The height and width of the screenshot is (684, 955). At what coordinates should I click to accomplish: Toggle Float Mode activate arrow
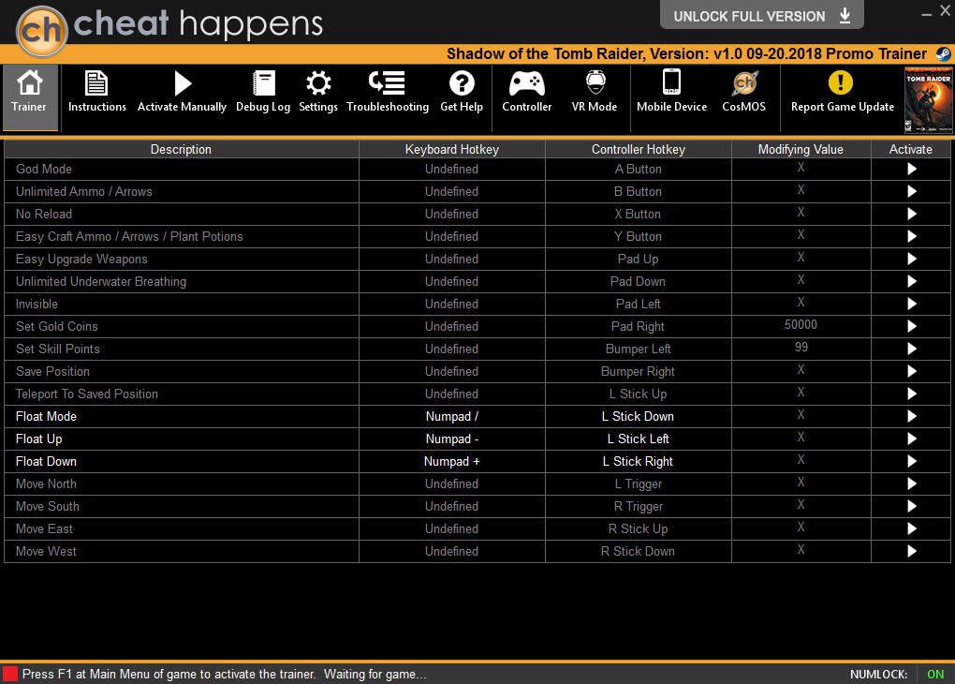(x=911, y=417)
